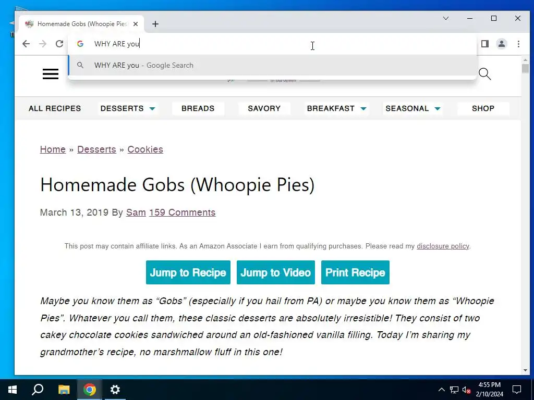Follow the Desserts breadcrumb link
Screen dimensions: 534x400
coord(96,149)
